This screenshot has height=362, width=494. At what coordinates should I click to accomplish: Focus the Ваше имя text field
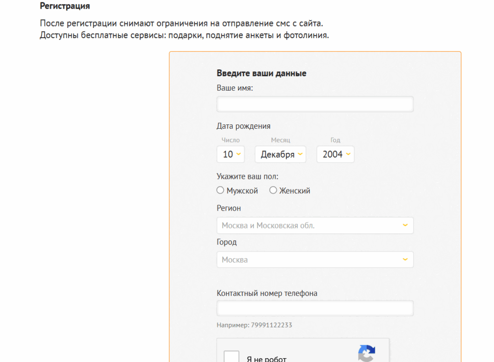pyautogui.click(x=315, y=104)
